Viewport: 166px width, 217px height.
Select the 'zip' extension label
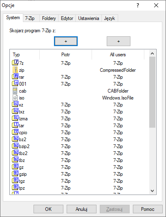pyautogui.click(x=22, y=70)
